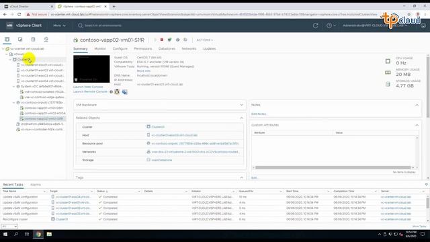The height and width of the screenshot is (242, 430).
Task: Click the bookmark star icon
Action: pos(409,14)
